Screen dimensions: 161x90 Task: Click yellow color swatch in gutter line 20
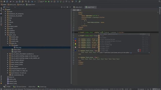pyautogui.click(x=75, y=44)
